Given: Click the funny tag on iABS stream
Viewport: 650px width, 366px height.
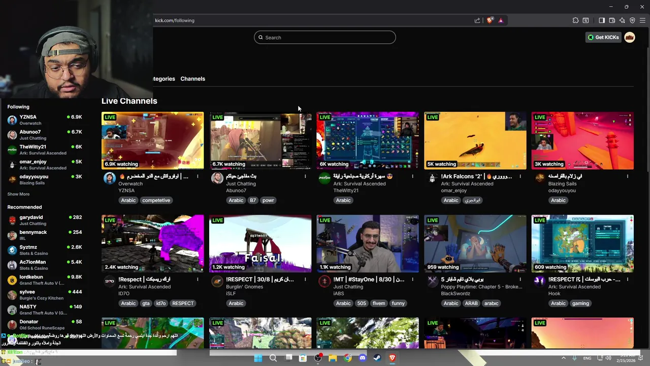Looking at the screenshot, I should pos(398,303).
